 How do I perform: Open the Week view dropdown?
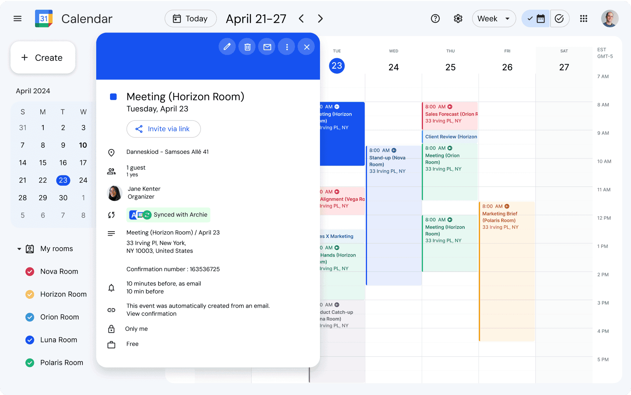point(494,18)
